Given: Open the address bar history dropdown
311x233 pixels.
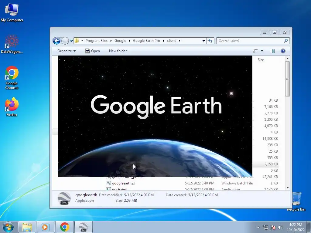Looking at the screenshot, I should coord(203,41).
